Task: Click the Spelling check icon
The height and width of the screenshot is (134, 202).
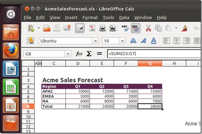Action: [125, 28]
